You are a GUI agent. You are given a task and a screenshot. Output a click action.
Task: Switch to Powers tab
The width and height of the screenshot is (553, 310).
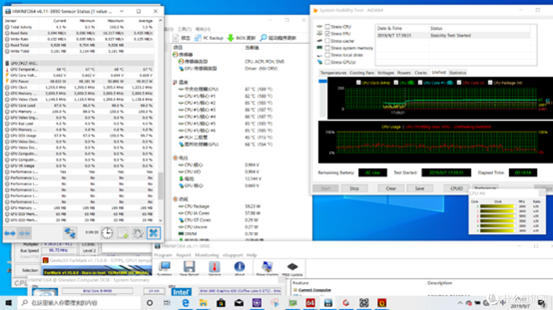404,73
